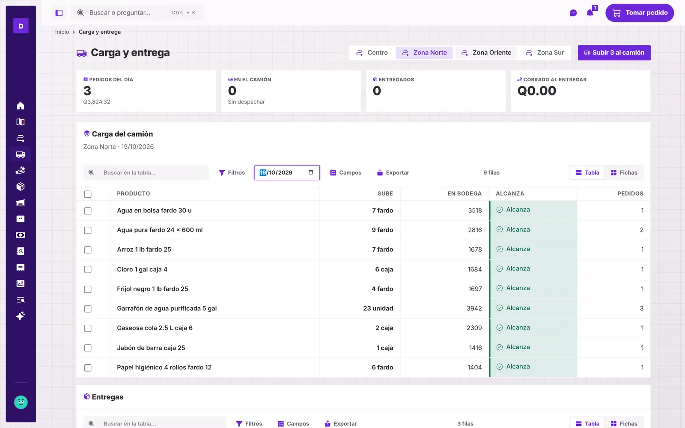Open the receipt icon in sidebar

(21, 267)
